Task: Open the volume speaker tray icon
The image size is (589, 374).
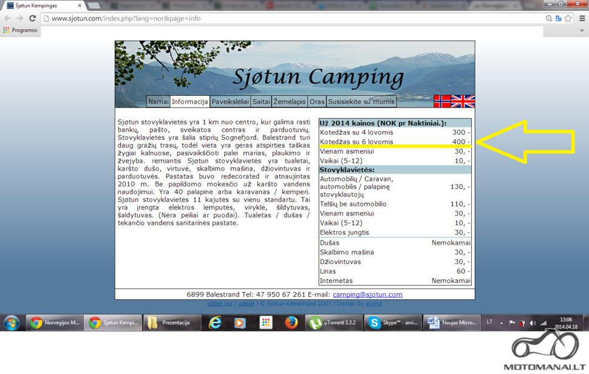Action: click(x=533, y=323)
